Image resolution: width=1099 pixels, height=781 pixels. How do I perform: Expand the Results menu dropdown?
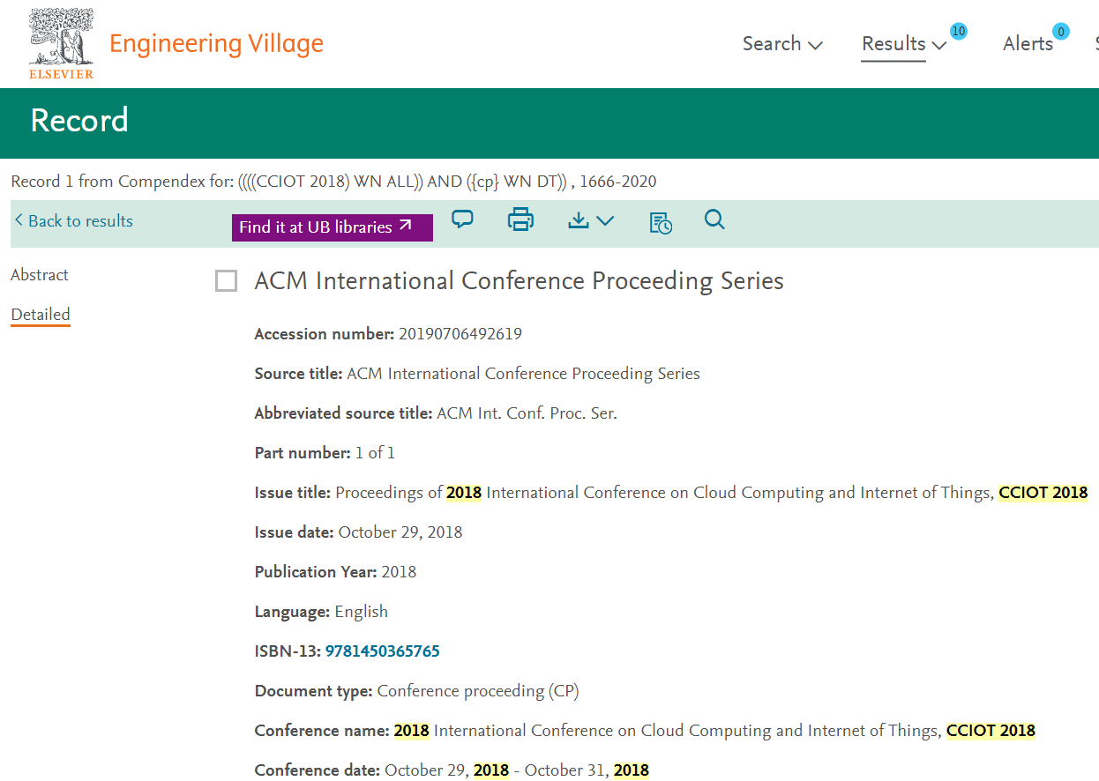[x=904, y=44]
